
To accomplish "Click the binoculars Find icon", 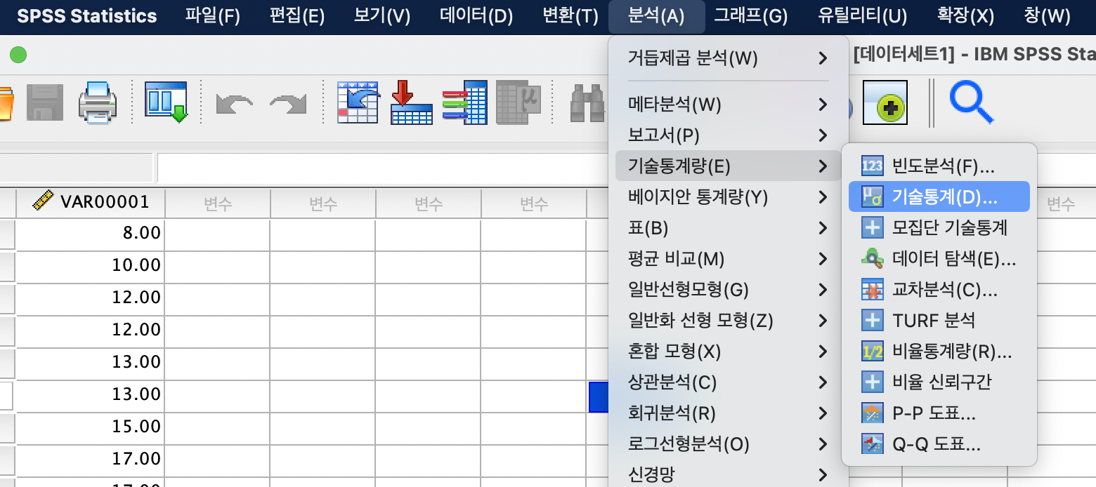I will 589,103.
